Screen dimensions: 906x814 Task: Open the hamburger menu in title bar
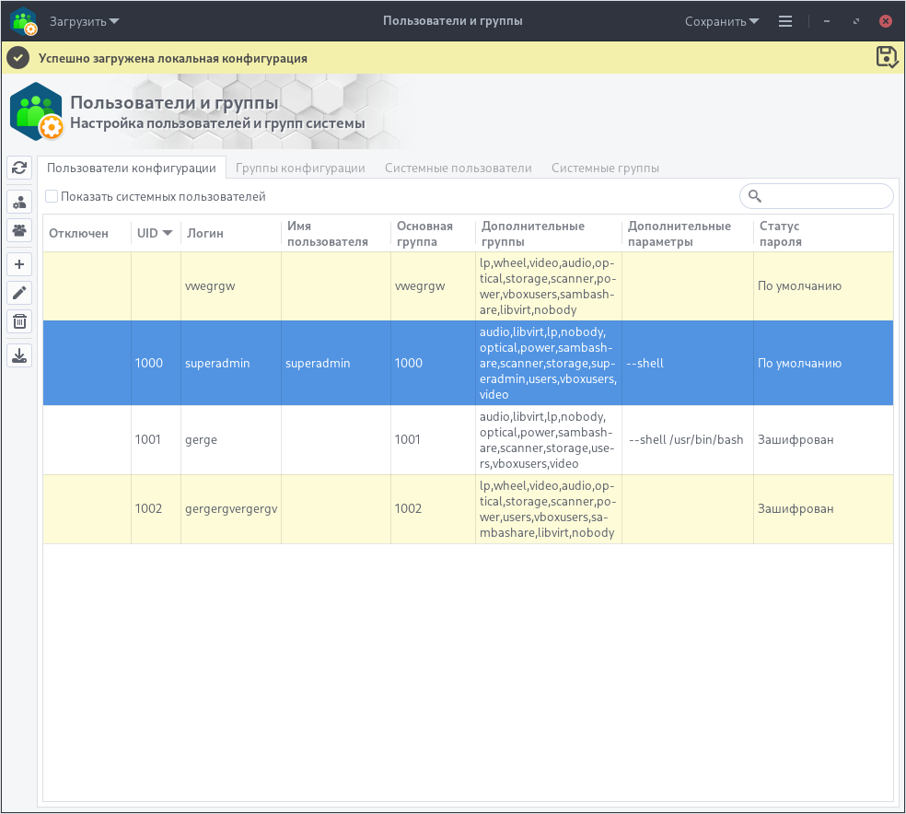pyautogui.click(x=785, y=21)
